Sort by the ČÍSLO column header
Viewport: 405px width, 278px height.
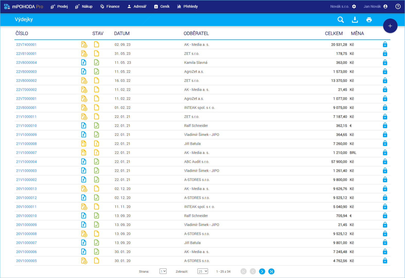(x=22, y=33)
